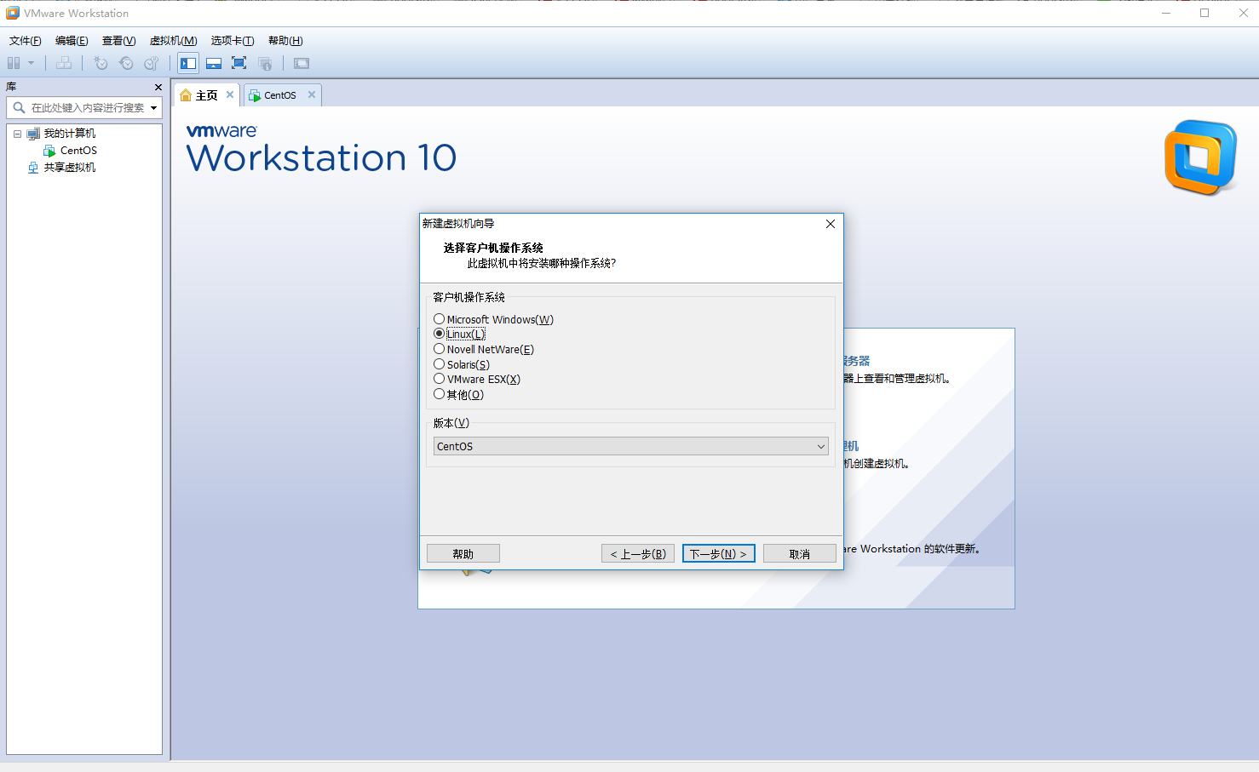Click the 下一步(N) next button
This screenshot has height=772, width=1259.
tap(719, 554)
